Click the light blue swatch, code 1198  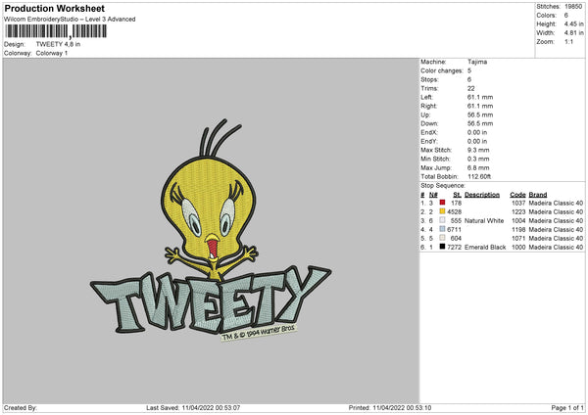pyautogui.click(x=442, y=229)
